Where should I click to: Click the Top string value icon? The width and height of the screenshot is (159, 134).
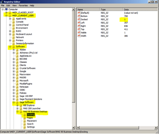click(x=79, y=29)
